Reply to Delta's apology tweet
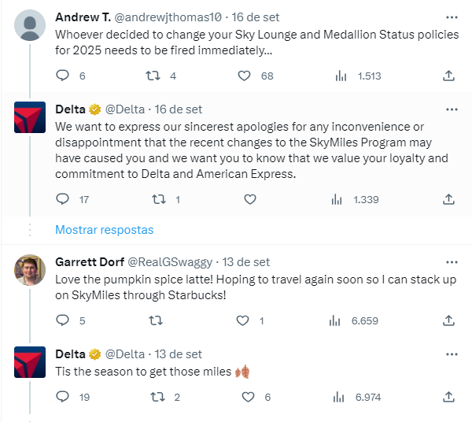This screenshot has height=422, width=472. click(x=64, y=200)
